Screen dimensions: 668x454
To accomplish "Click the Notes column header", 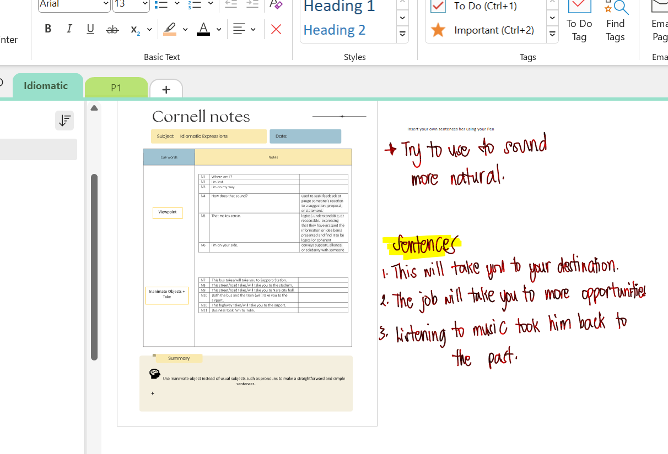I will pyautogui.click(x=273, y=157).
